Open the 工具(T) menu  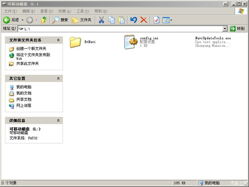coord(83,11)
